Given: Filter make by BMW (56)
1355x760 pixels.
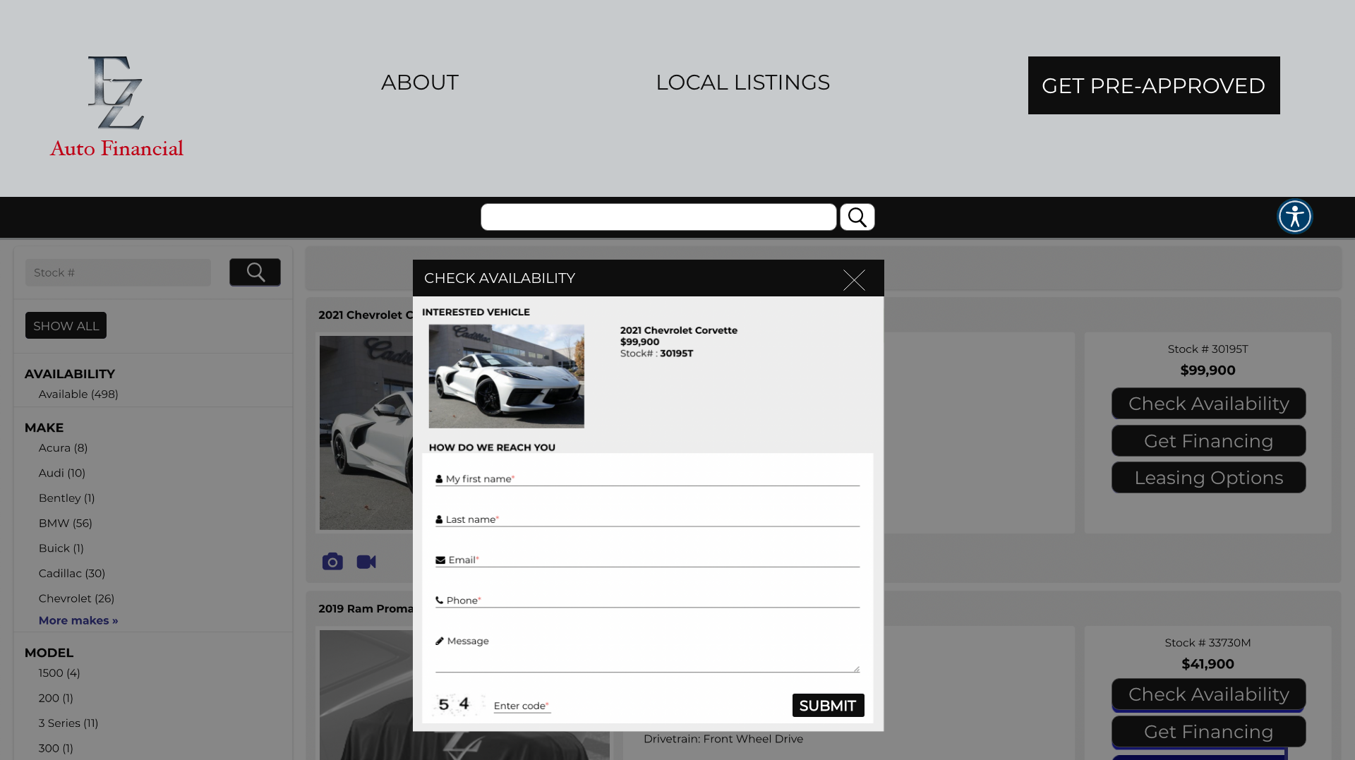Looking at the screenshot, I should coord(66,523).
